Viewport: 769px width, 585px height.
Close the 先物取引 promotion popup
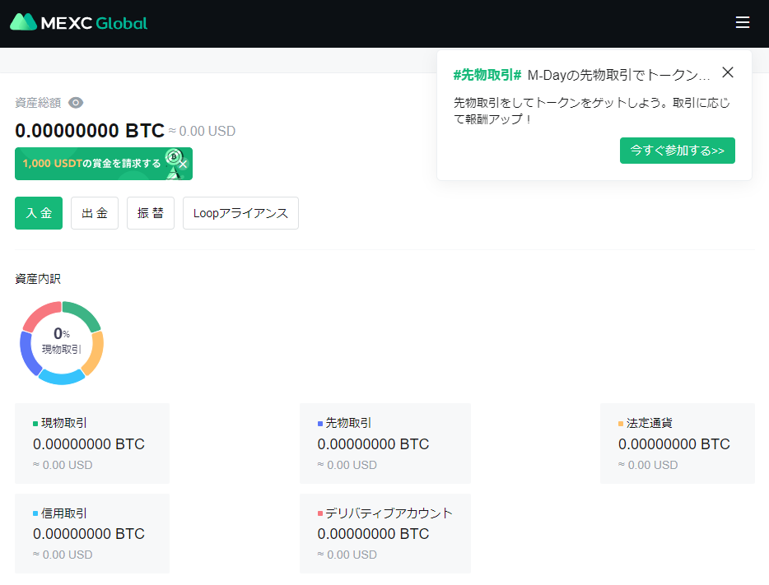728,72
